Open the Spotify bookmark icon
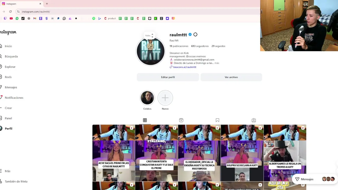 pyautogui.click(x=93, y=18)
